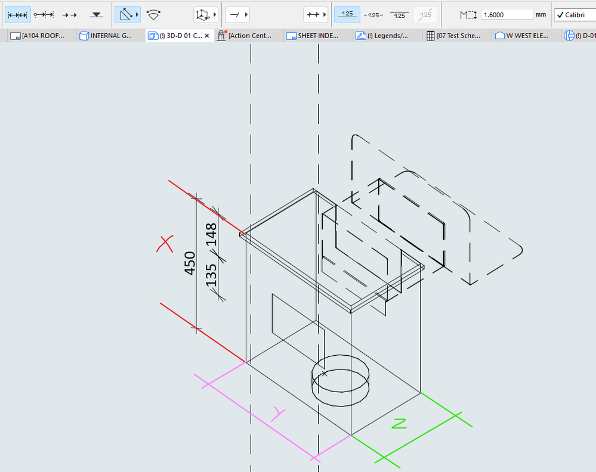Viewport: 596px width, 472px height.
Task: Open the Calibri font dropdown
Action: 575,15
